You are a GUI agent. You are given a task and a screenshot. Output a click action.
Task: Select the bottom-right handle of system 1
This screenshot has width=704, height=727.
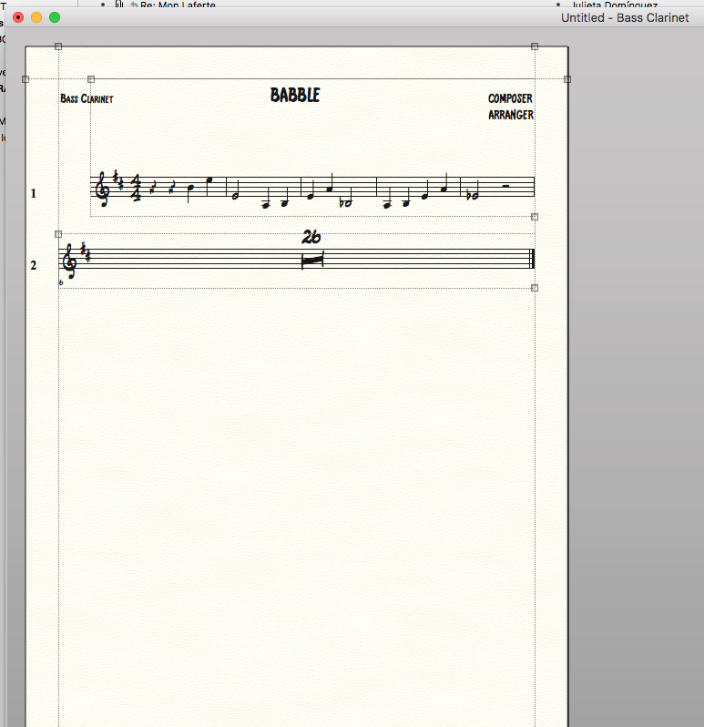pyautogui.click(x=535, y=217)
